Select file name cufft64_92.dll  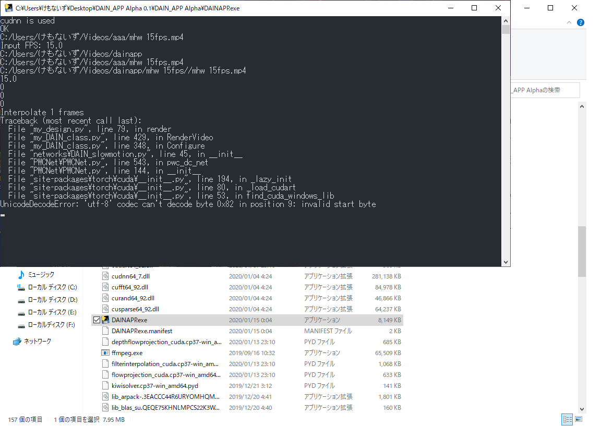coord(130,287)
